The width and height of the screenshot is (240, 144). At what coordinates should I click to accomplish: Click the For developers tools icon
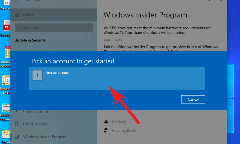click(17, 124)
